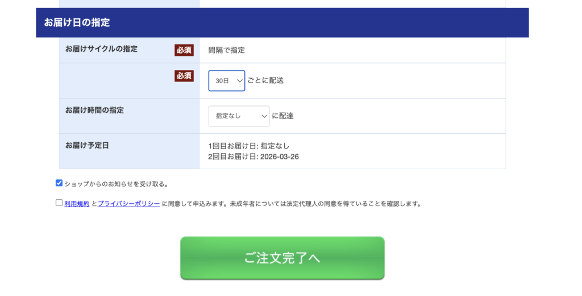
Task: Click the 2回目お届け日: 2026-03-26 date line
Action: click(x=253, y=157)
